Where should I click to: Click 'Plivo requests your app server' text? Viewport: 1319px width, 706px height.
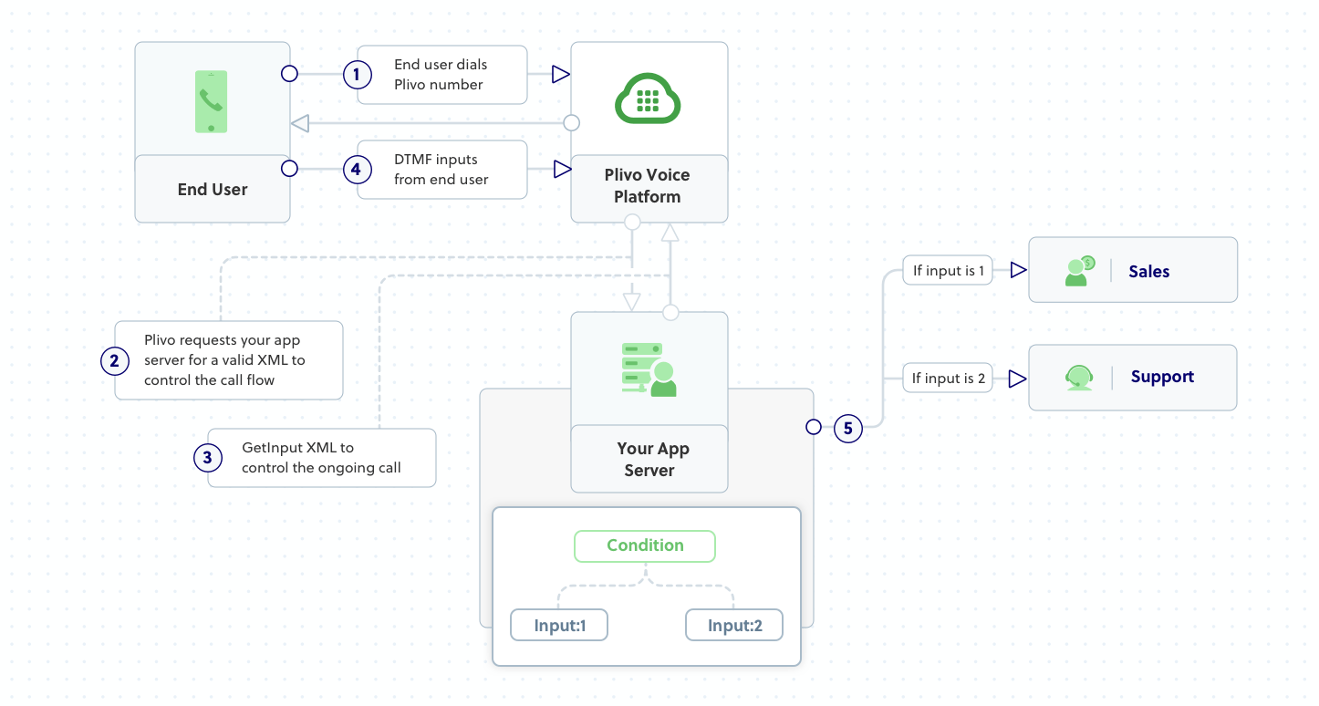(224, 360)
